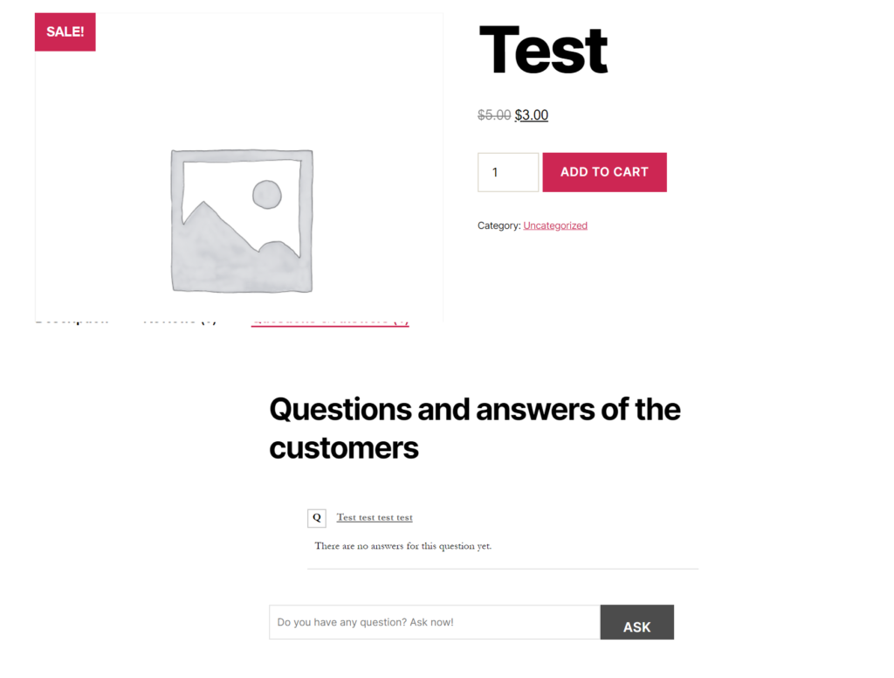Select the red underlined Questions & Answers tab
Image resolution: width=894 pixels, height=678 pixels.
coord(329,322)
